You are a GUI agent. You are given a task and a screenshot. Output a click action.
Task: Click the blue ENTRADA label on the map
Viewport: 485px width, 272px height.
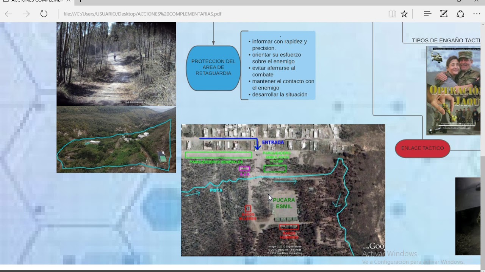pyautogui.click(x=273, y=142)
